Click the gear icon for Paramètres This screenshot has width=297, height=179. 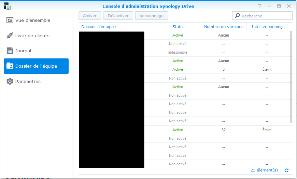pyautogui.click(x=10, y=81)
